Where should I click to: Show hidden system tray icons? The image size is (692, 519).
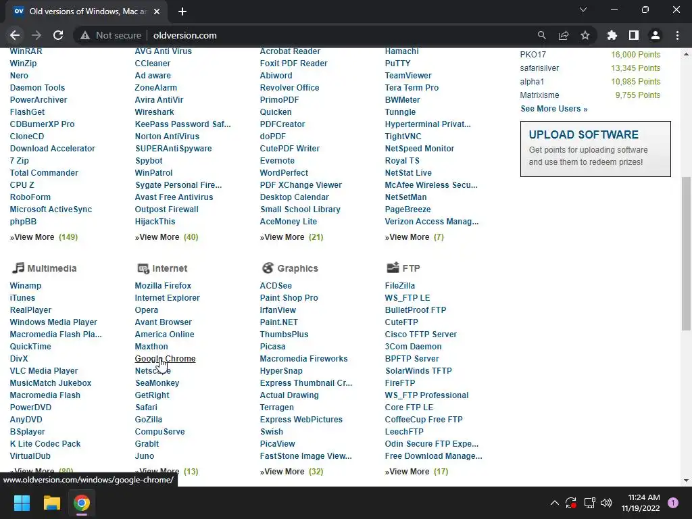555,503
